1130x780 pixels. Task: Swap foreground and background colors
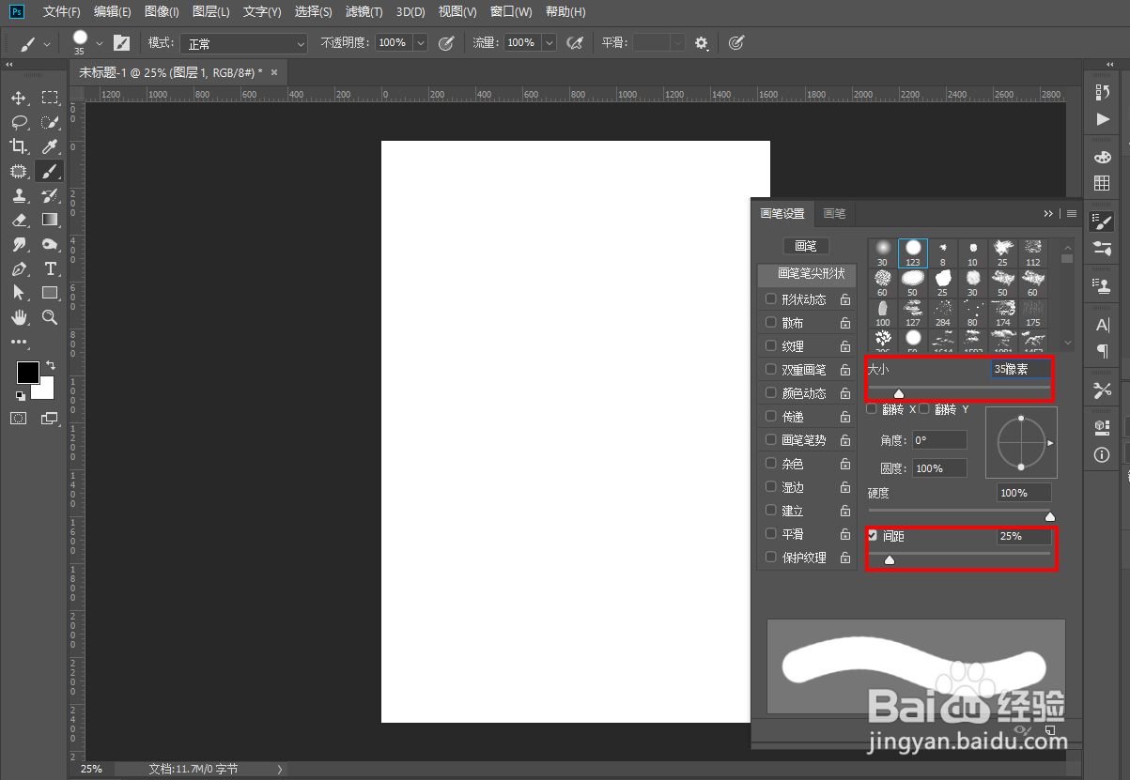pyautogui.click(x=50, y=365)
